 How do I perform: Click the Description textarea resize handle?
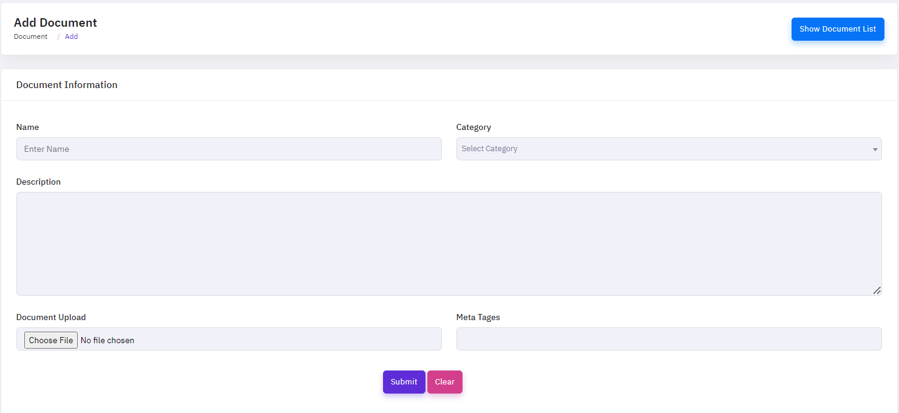pyautogui.click(x=877, y=290)
